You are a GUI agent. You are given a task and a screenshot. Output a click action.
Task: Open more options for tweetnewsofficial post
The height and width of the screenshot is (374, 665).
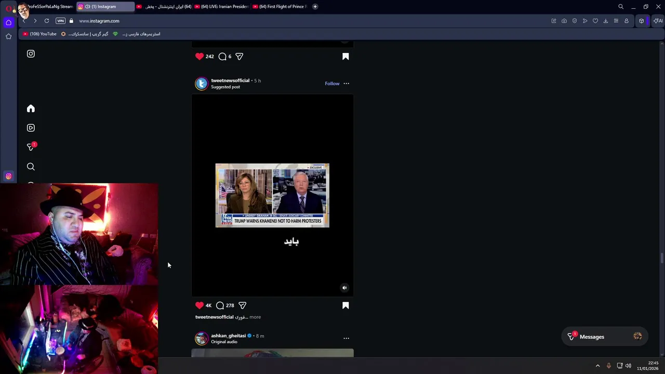coord(346,84)
